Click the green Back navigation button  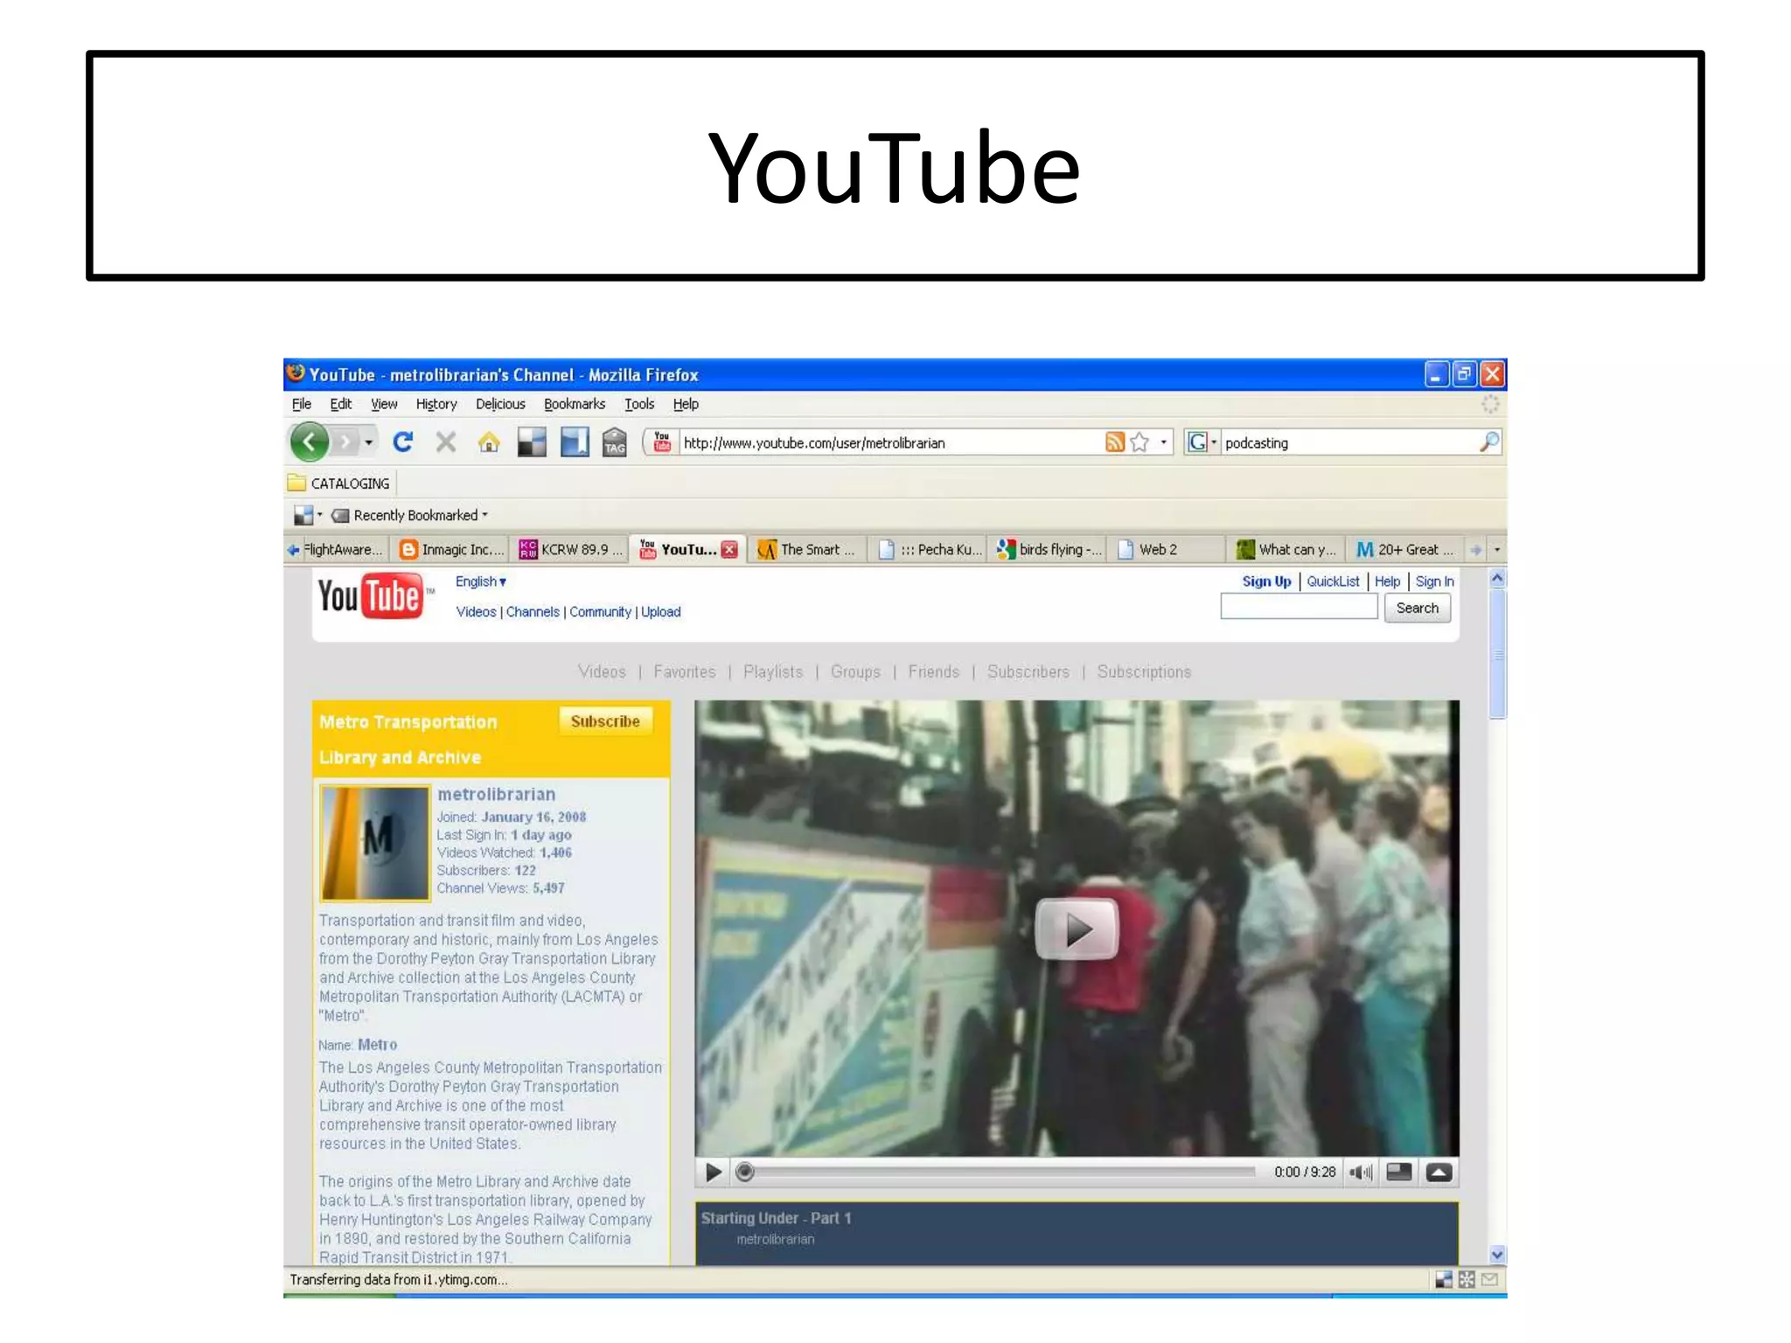310,442
